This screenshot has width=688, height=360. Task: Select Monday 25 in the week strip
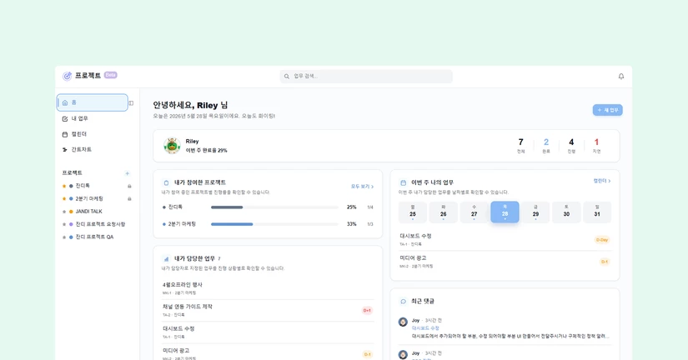tap(413, 212)
